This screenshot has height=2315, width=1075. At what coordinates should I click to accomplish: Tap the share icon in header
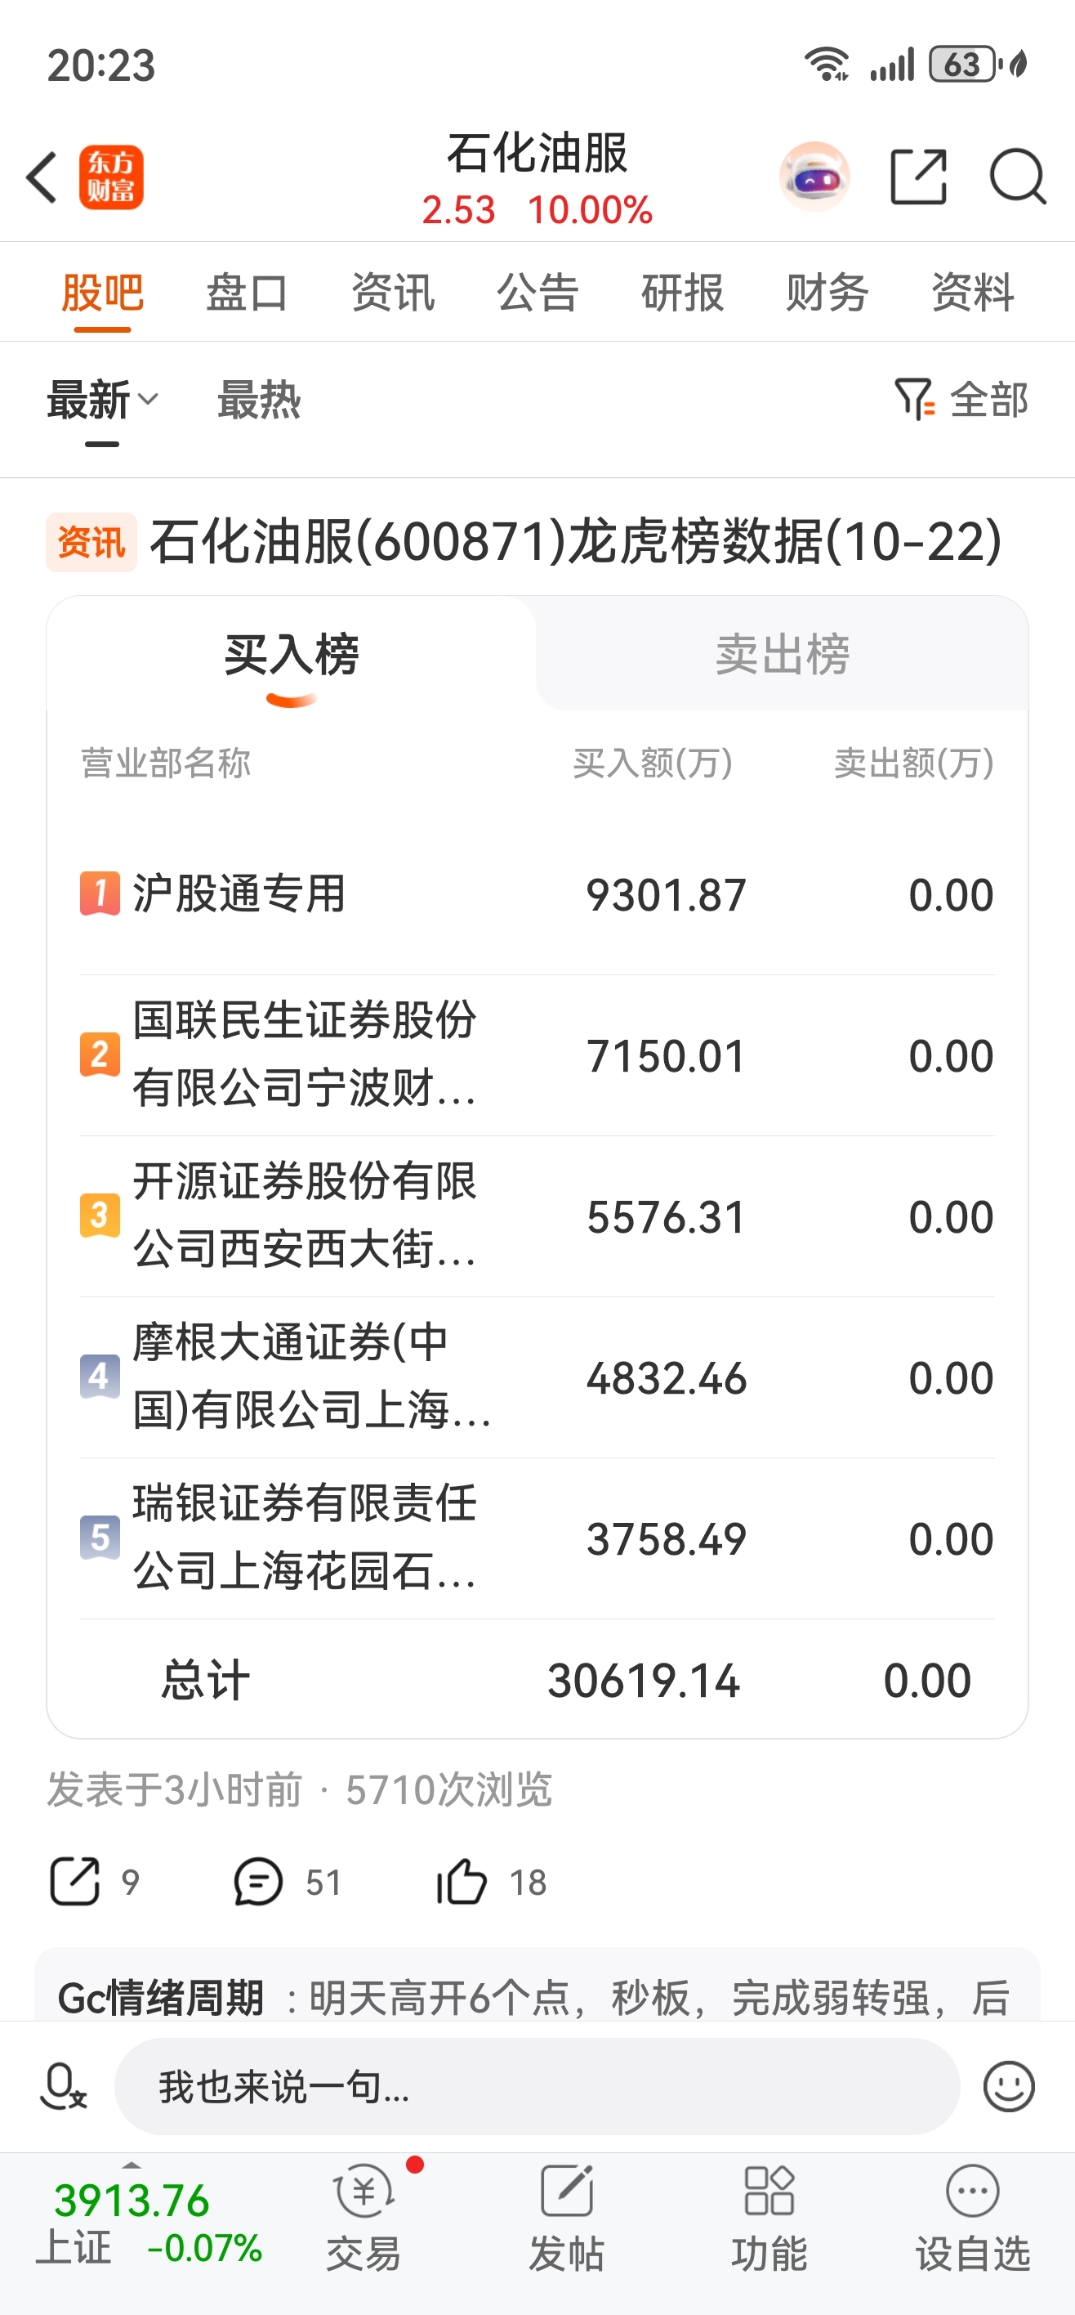(918, 177)
